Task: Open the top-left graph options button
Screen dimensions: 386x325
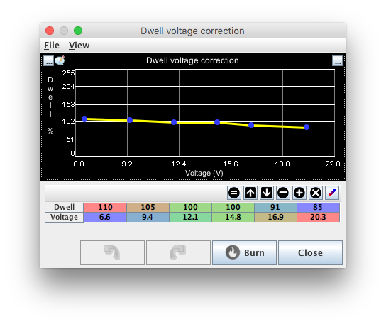Action: [x=49, y=61]
